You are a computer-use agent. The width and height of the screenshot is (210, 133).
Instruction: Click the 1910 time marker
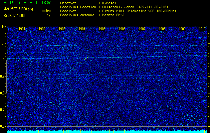pos(202,29)
